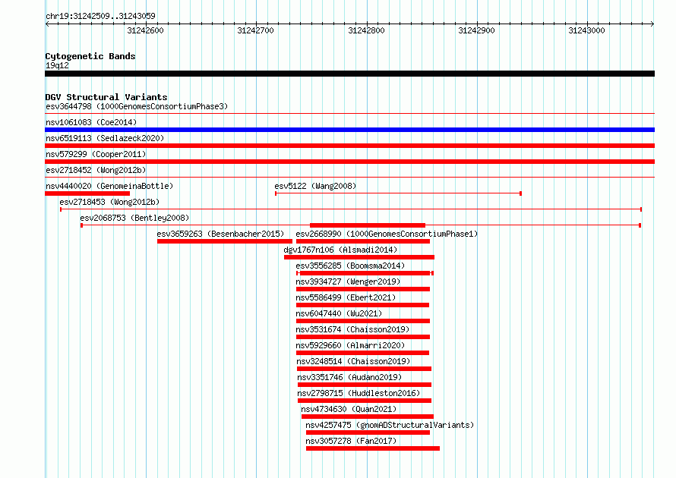Click the blue nsv1061083 variant bar
Viewport: 676px width, 478px height.
349,130
